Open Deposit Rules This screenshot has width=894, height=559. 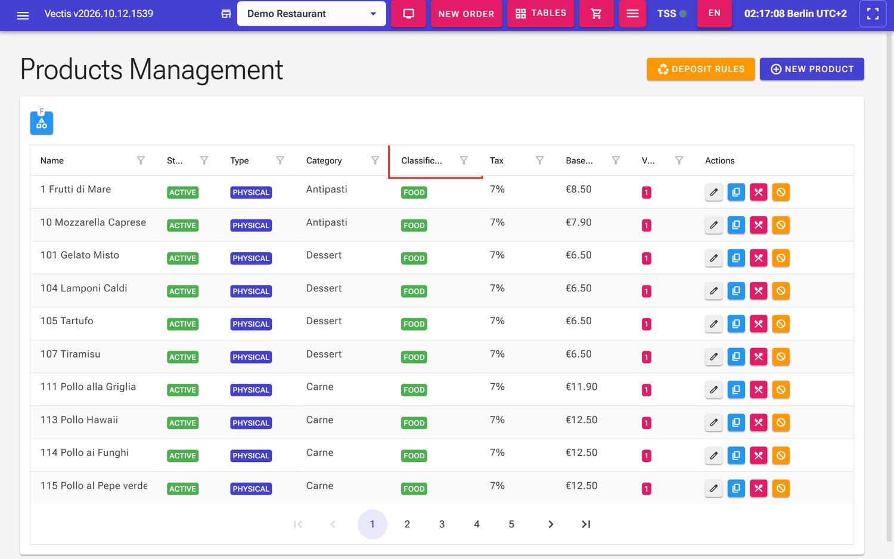[x=701, y=69]
